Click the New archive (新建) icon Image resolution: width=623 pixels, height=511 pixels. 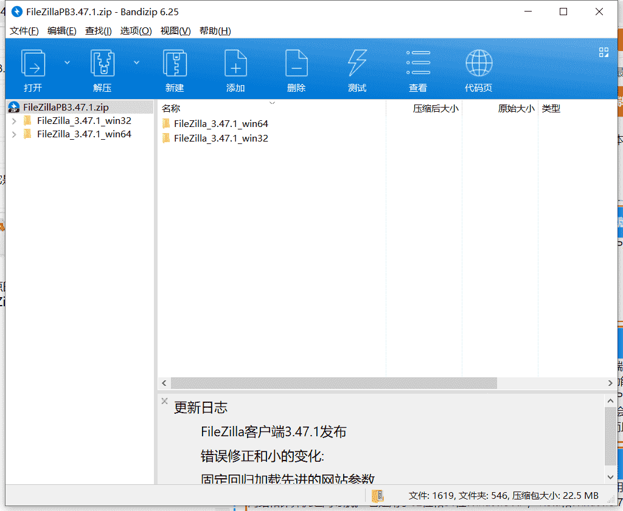tap(175, 63)
